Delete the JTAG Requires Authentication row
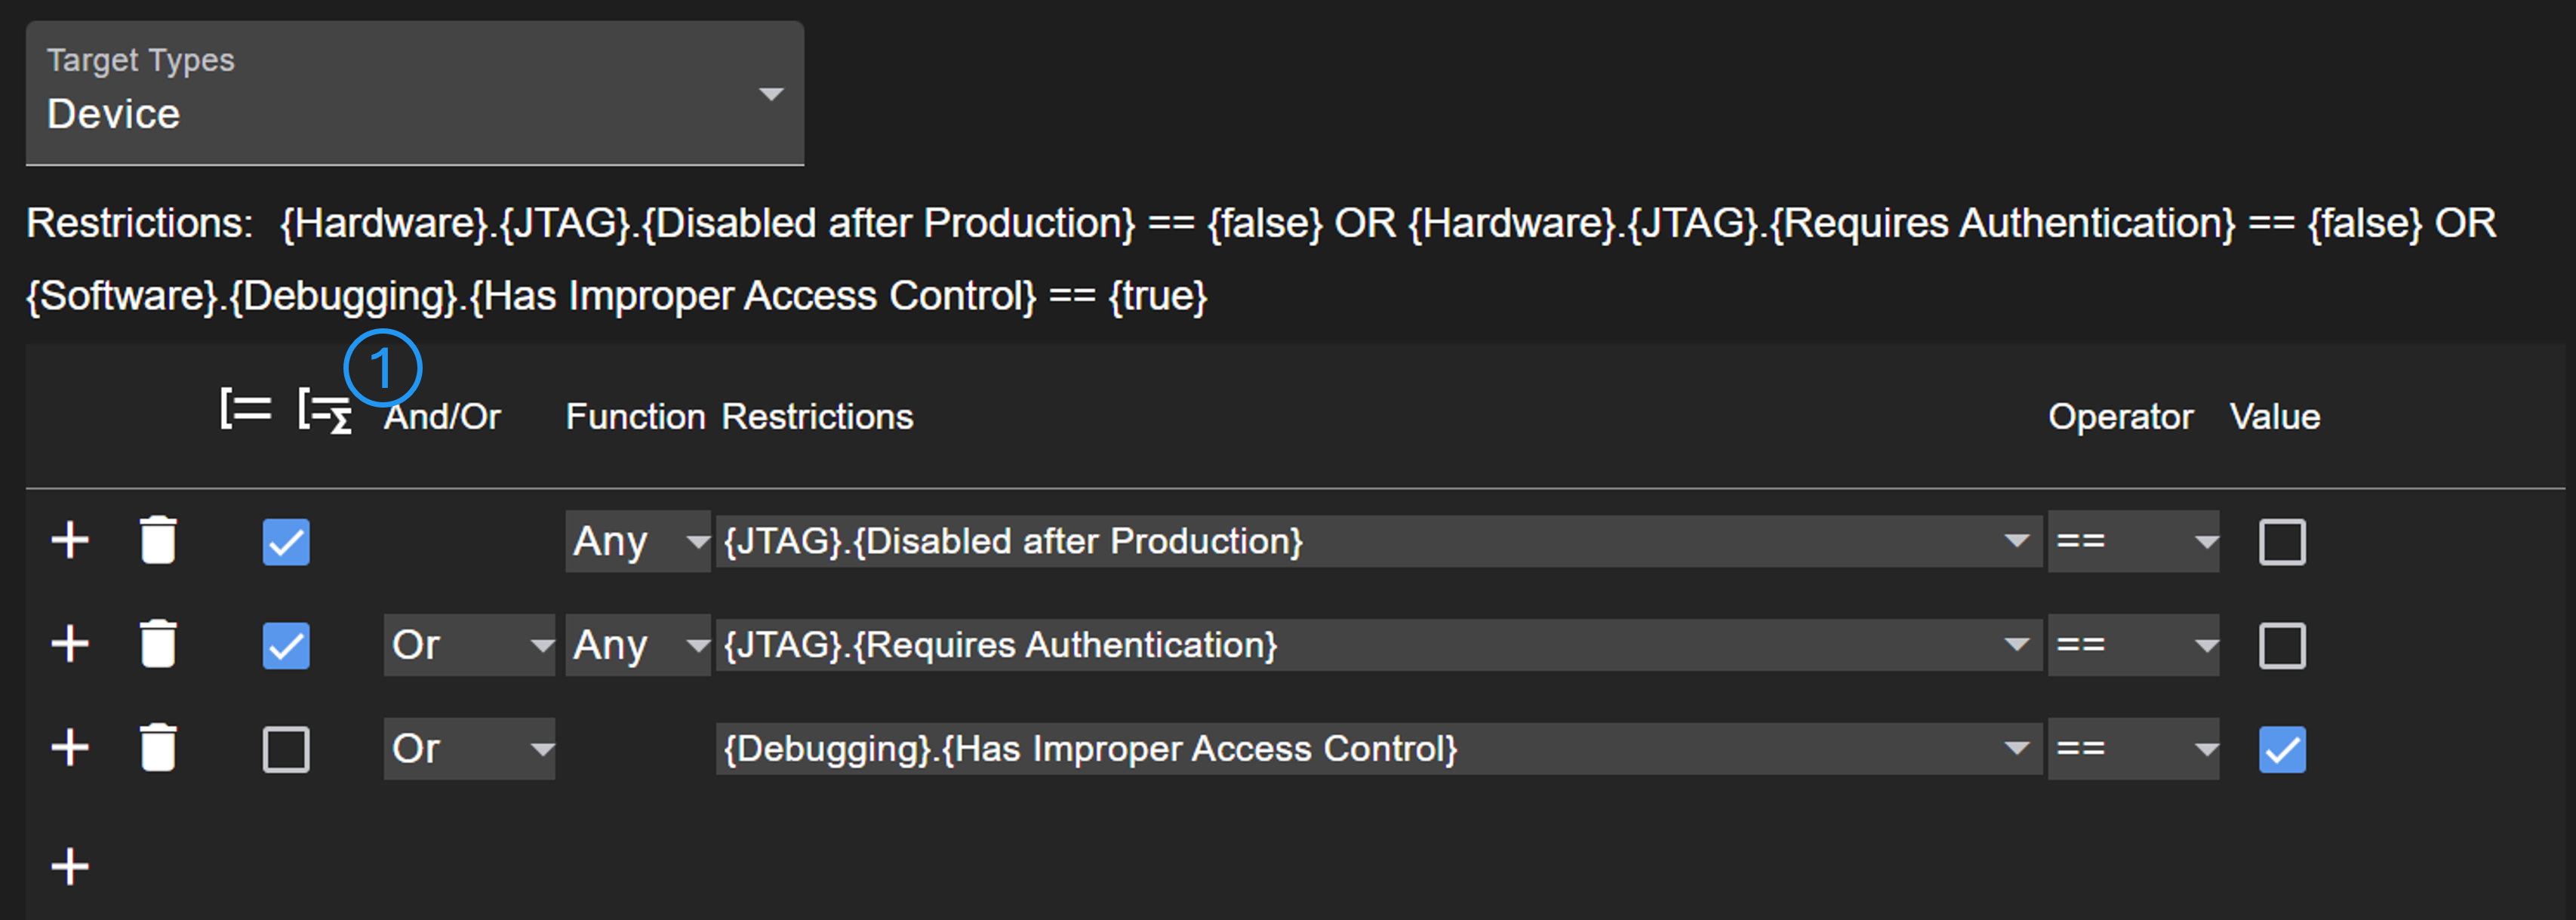The image size is (2576, 920). (158, 644)
